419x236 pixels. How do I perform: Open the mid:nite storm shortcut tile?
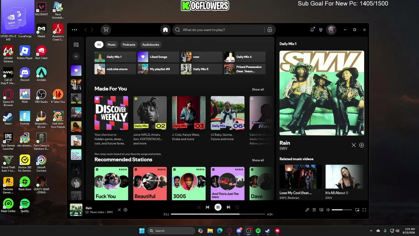[115, 69]
